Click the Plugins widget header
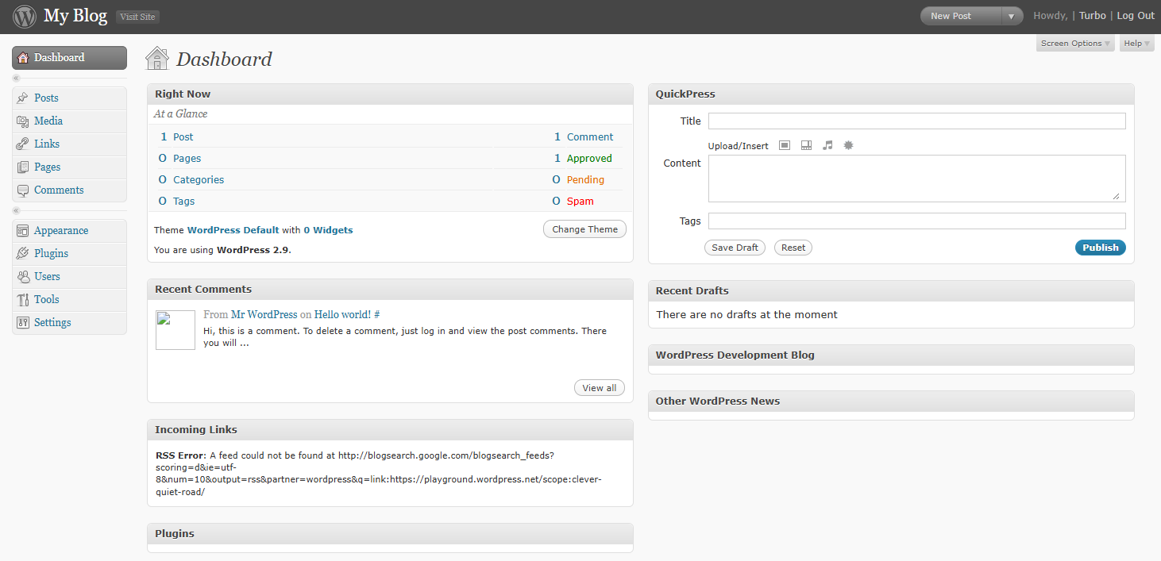 pos(390,534)
